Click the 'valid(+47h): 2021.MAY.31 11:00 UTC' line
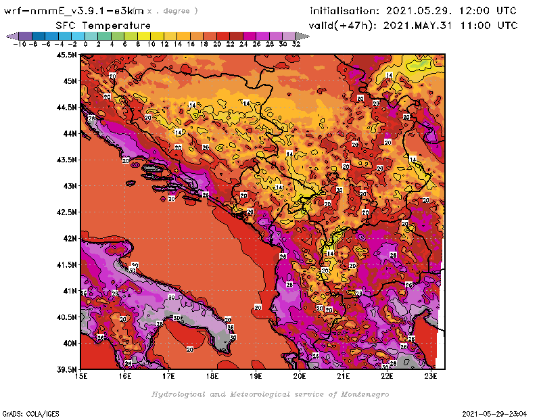The height and width of the screenshot is (418, 541). pyautogui.click(x=413, y=25)
